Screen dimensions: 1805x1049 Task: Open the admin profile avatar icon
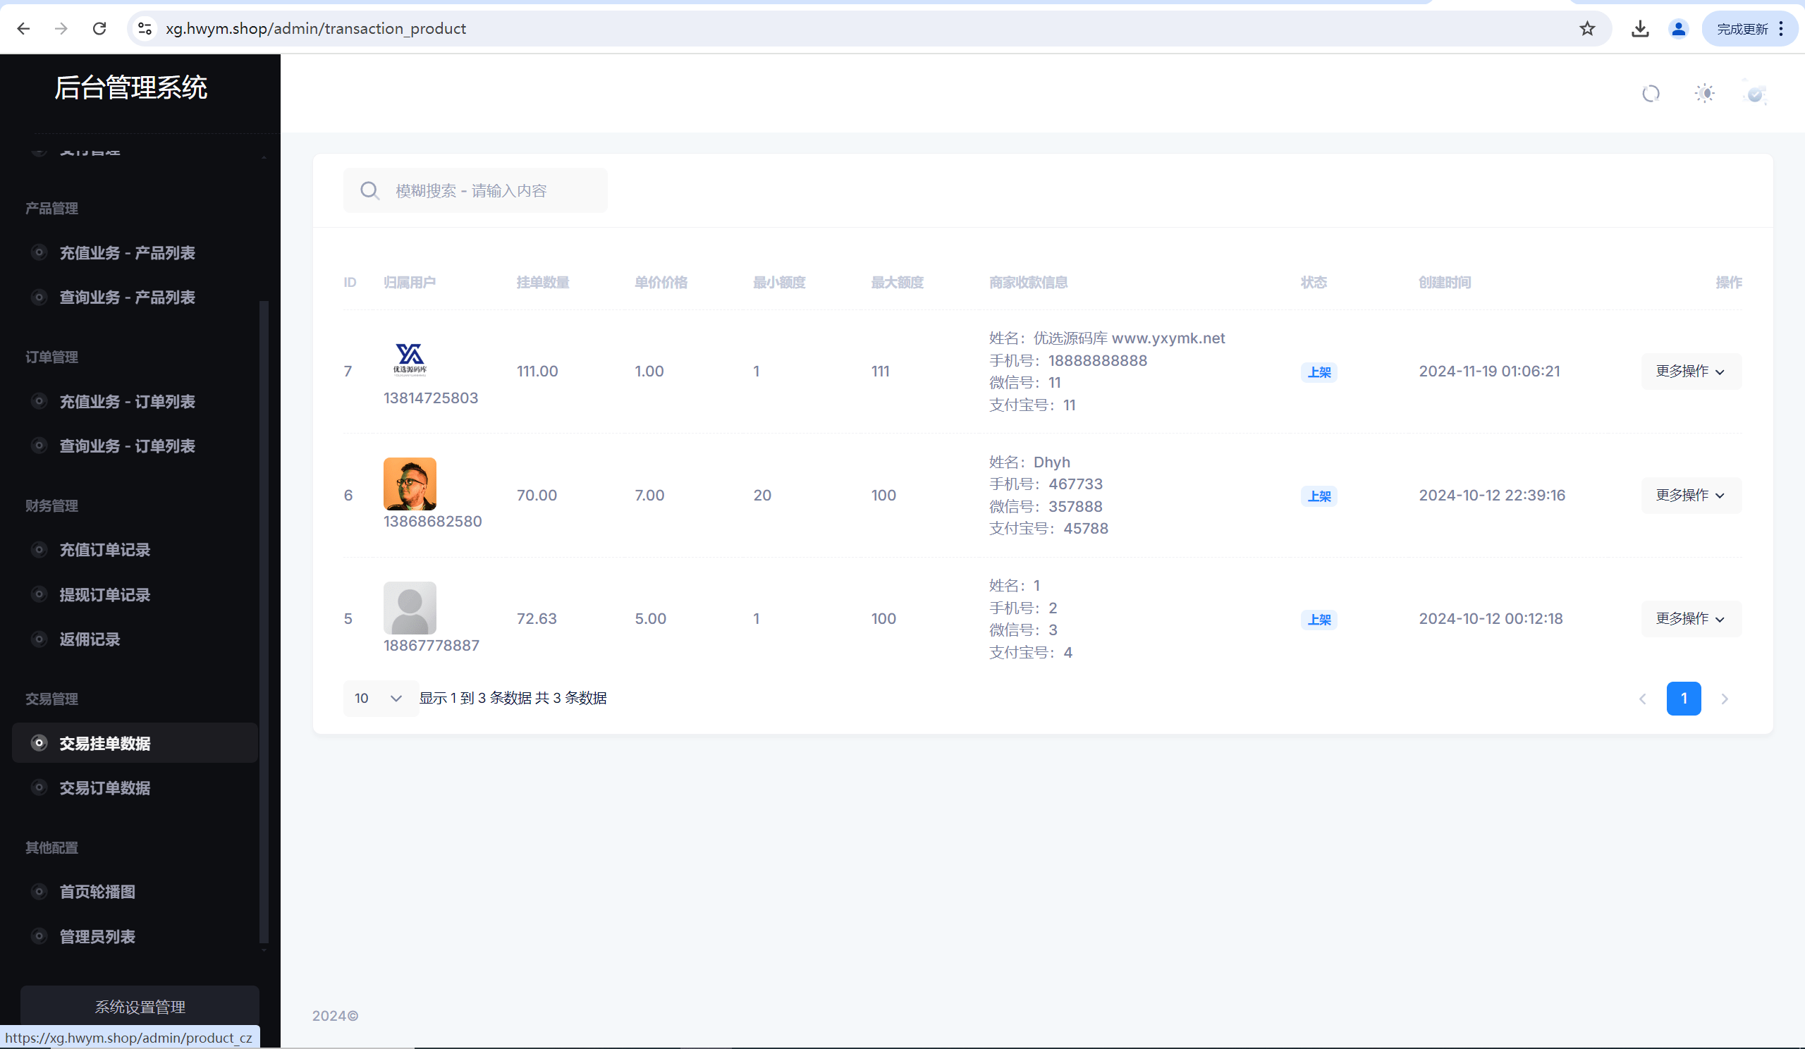[x=1755, y=94]
